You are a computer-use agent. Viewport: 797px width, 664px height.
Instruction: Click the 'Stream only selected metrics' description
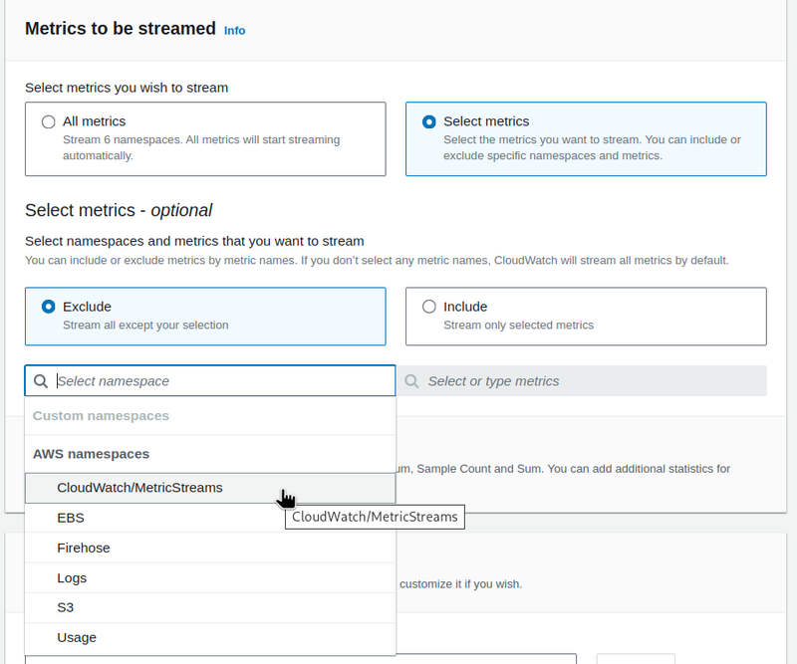(518, 326)
